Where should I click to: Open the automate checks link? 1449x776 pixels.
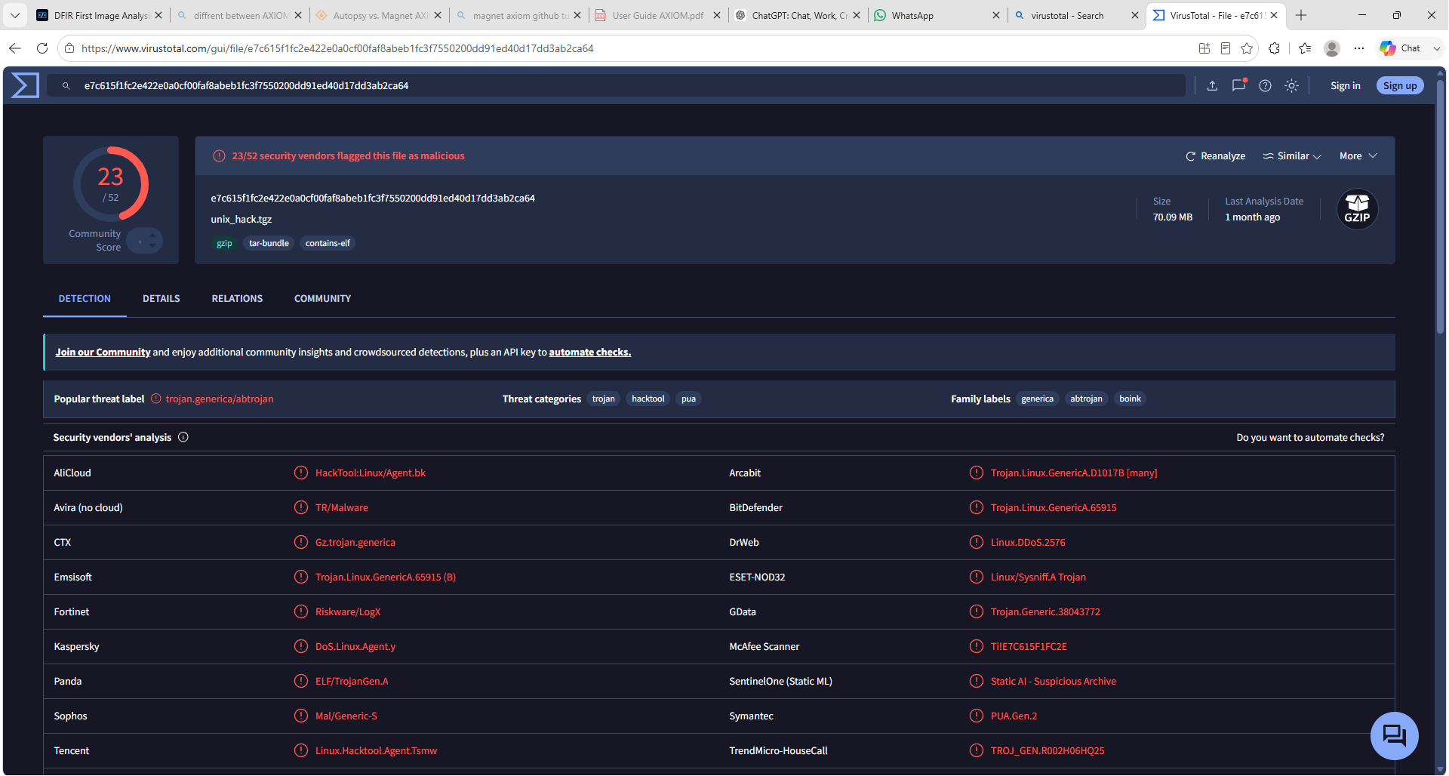(589, 353)
